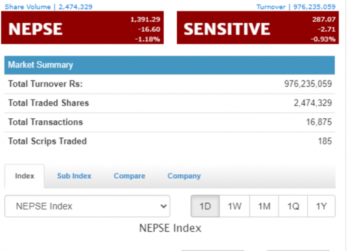Select the Total Scrips Traded label
The width and height of the screenshot is (348, 251).
[47, 141]
